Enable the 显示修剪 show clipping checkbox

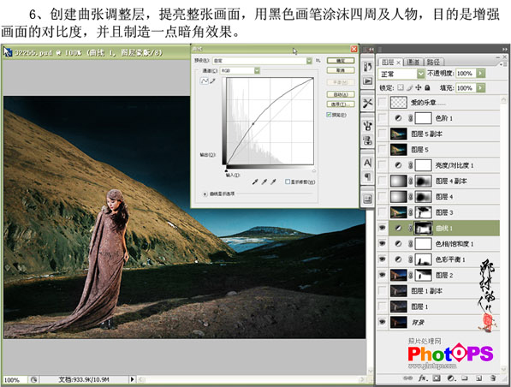[x=288, y=182]
